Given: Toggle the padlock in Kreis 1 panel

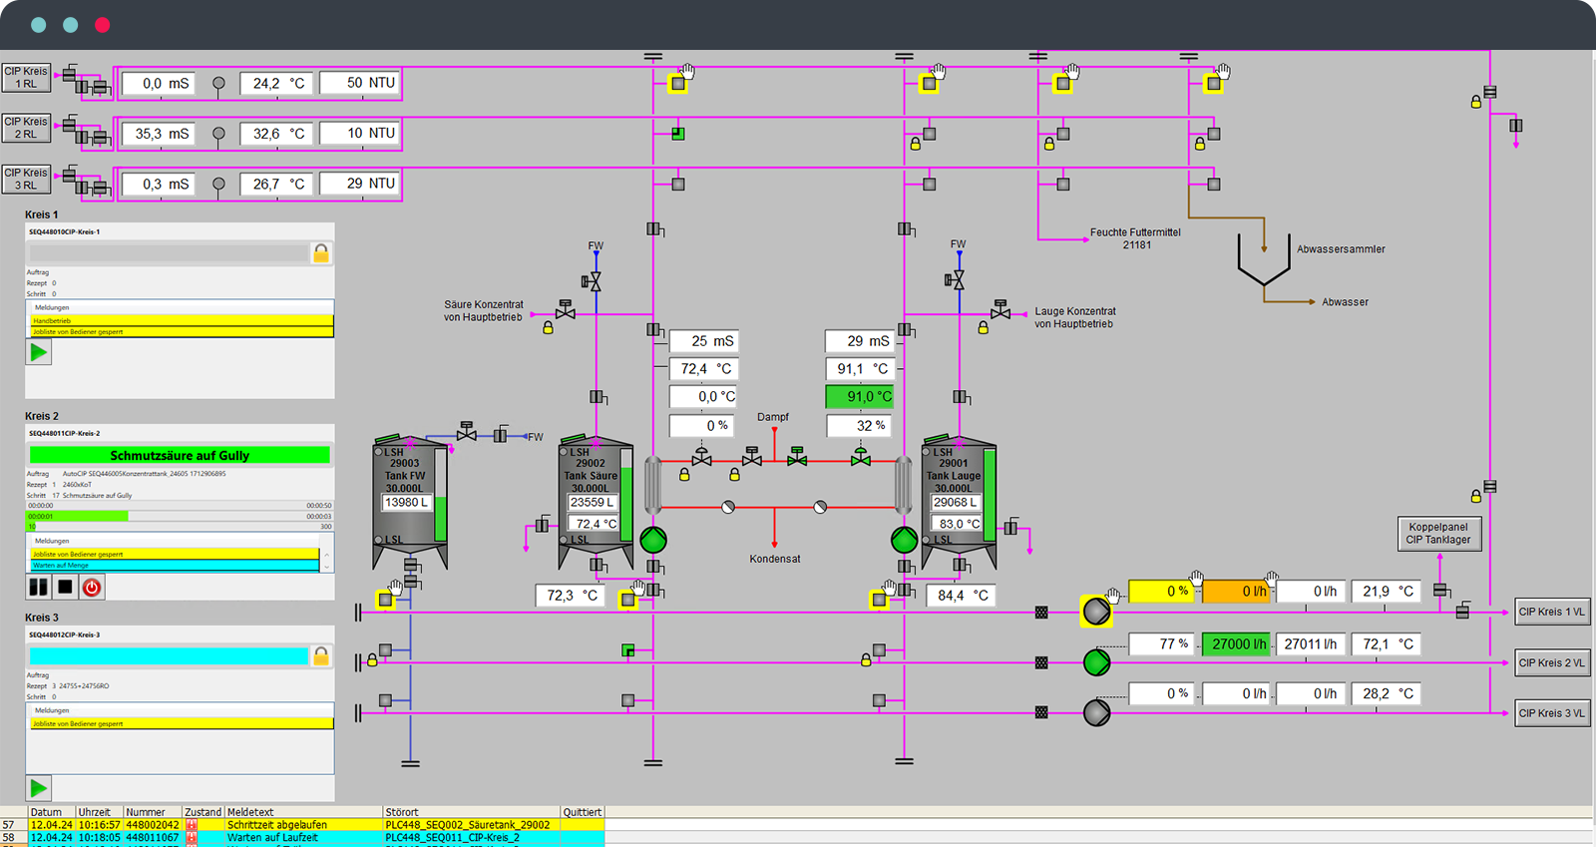Looking at the screenshot, I should click(x=321, y=253).
